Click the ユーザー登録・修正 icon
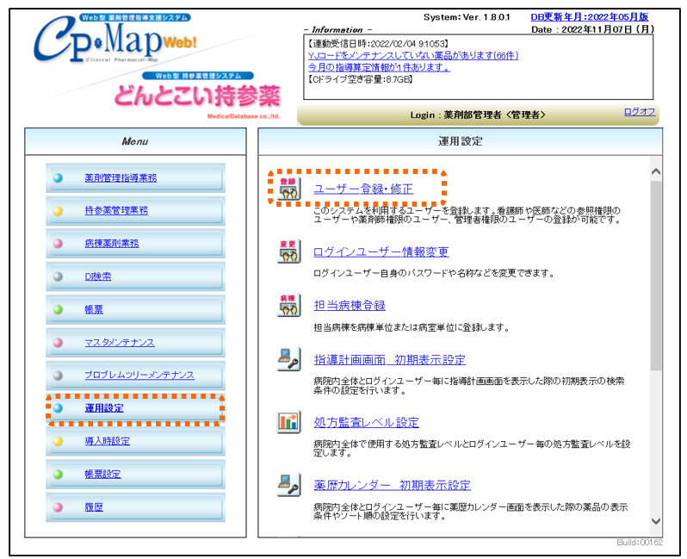This screenshot has height=559, width=687. tap(289, 189)
